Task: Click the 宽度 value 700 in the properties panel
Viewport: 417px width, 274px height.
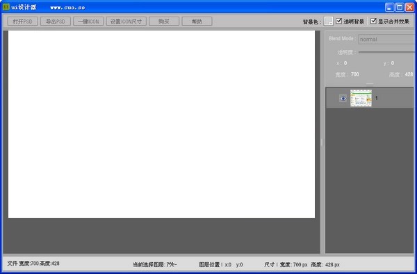Action: (x=354, y=74)
